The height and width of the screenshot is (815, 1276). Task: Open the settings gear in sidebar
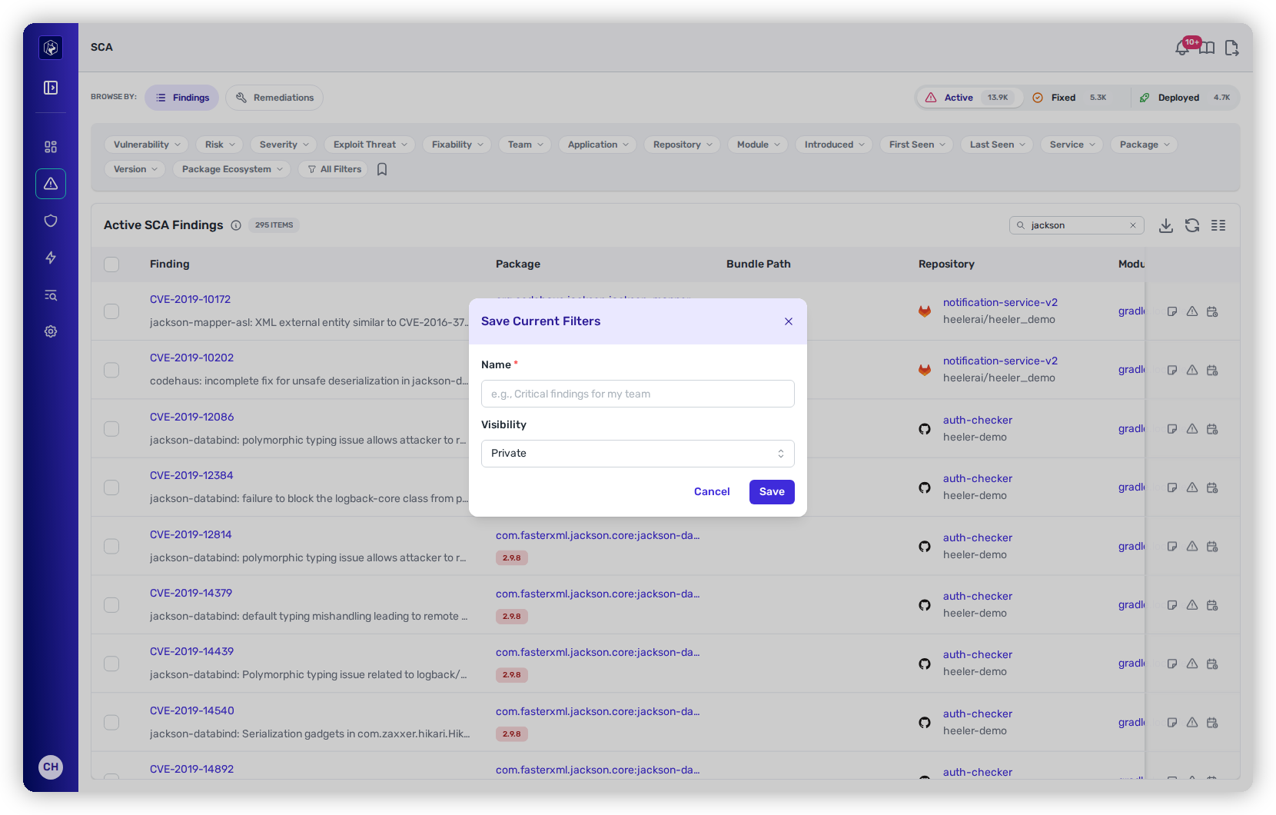tap(51, 331)
